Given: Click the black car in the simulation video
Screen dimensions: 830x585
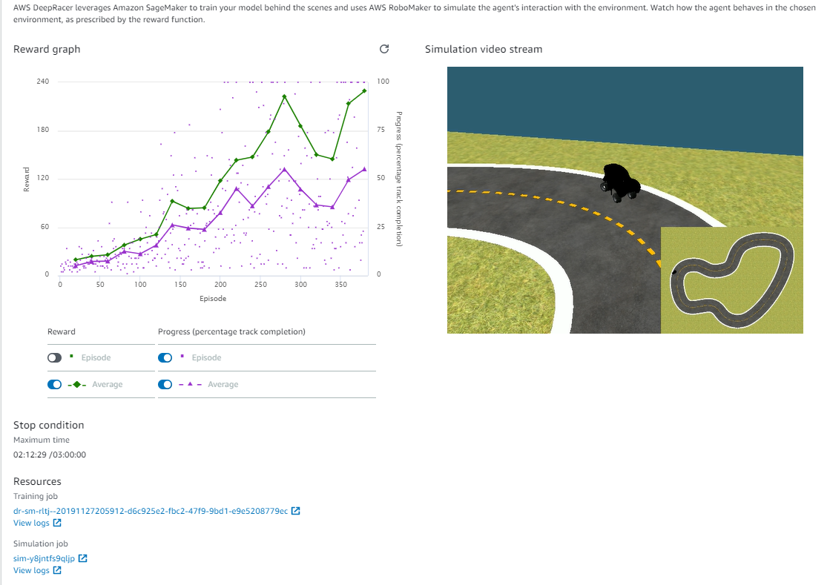Looking at the screenshot, I should [x=620, y=182].
